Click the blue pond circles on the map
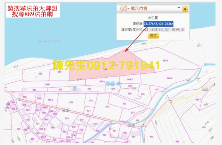Viewport: 222px width, 145px height. click(x=112, y=83)
